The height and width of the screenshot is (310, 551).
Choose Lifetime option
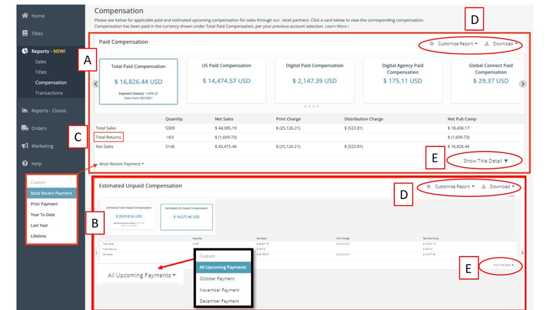[x=51, y=236]
